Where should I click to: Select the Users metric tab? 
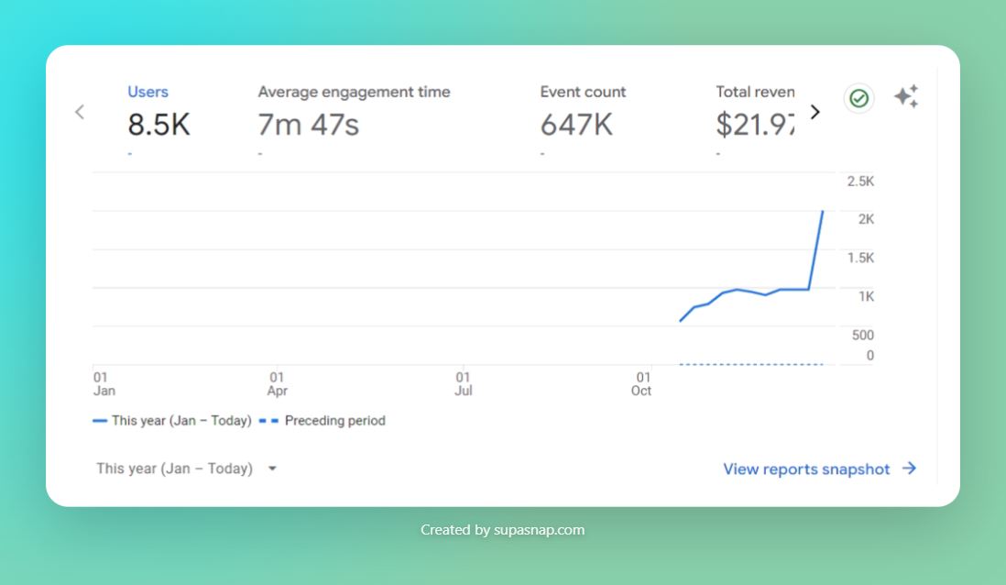click(x=148, y=92)
